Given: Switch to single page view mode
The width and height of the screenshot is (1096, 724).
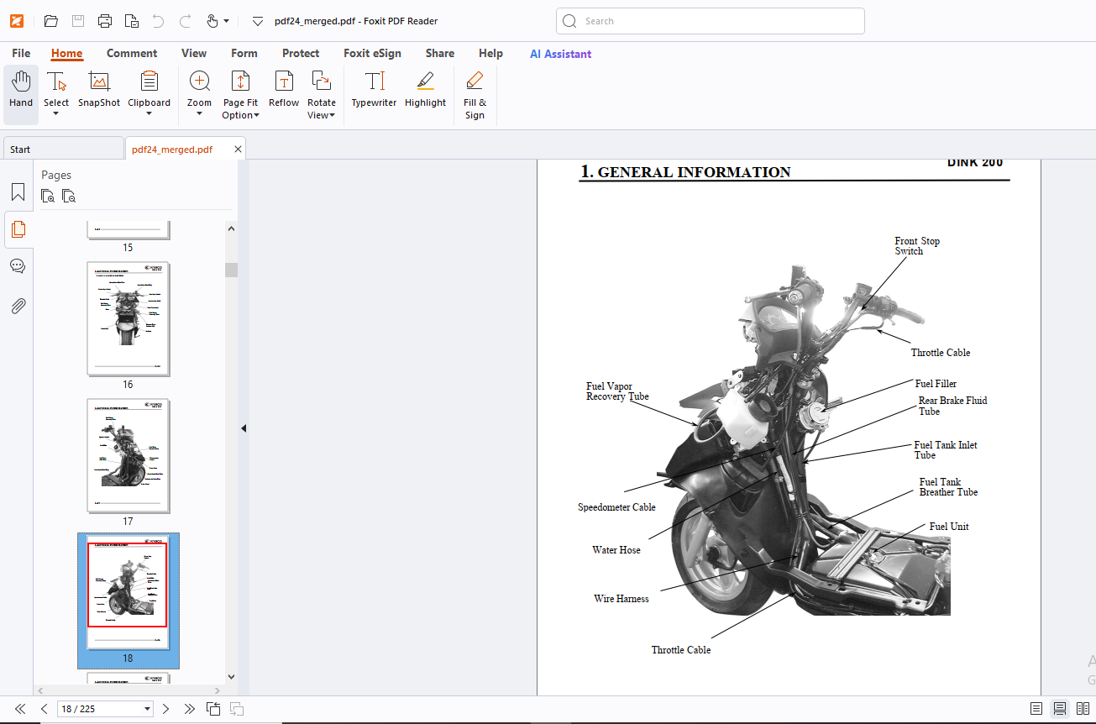Looking at the screenshot, I should click(1036, 709).
